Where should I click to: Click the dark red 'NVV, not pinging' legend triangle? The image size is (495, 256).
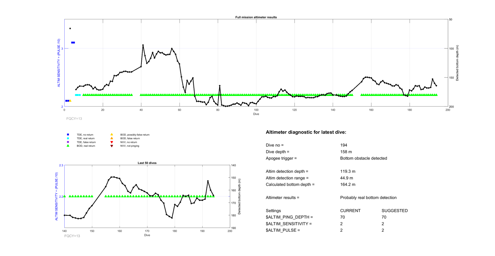(x=112, y=146)
